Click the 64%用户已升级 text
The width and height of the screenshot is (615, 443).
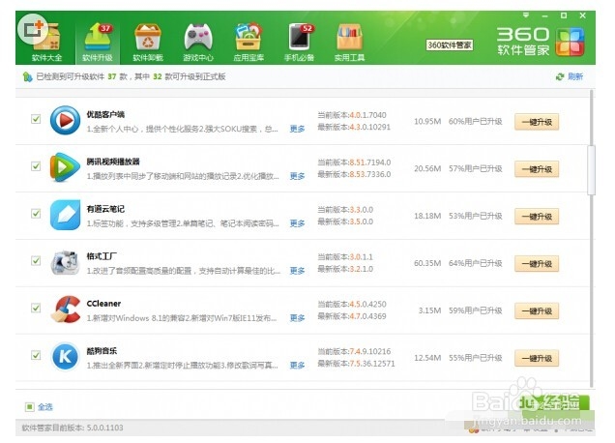[x=476, y=263]
